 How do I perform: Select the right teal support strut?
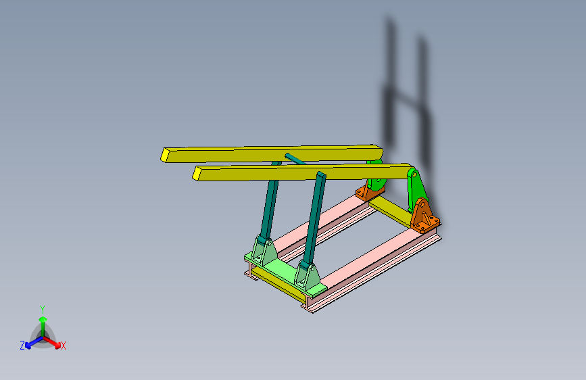coord(315,219)
